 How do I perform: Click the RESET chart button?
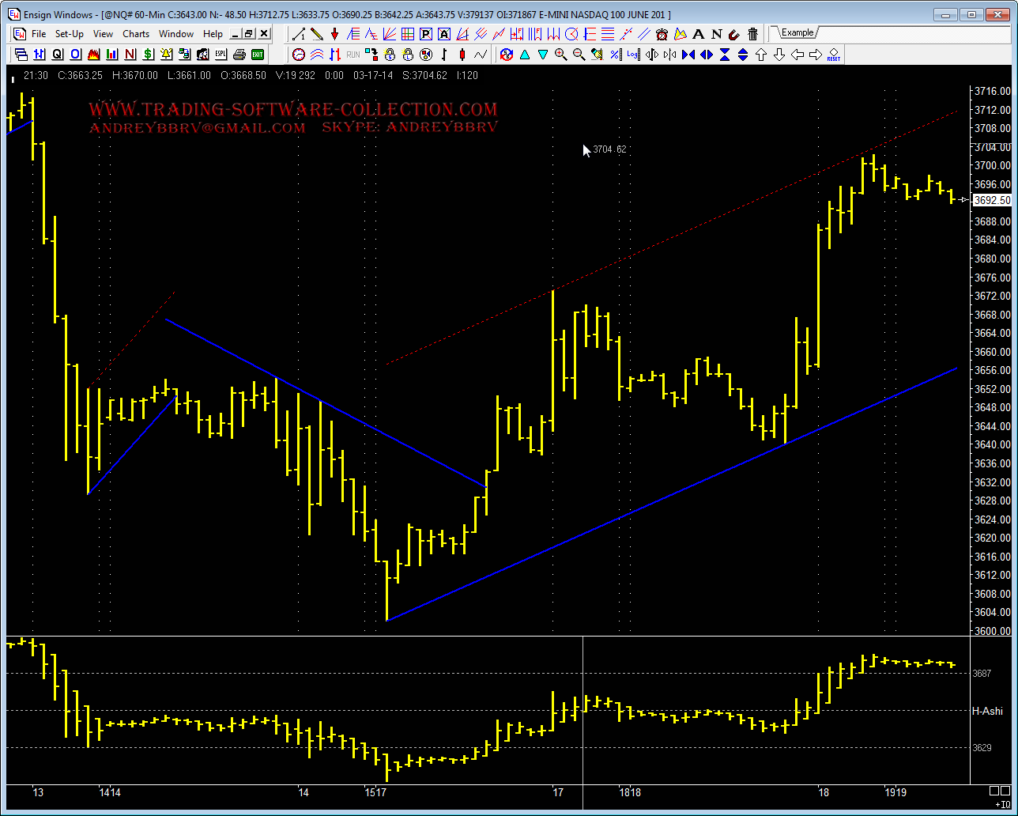click(833, 55)
